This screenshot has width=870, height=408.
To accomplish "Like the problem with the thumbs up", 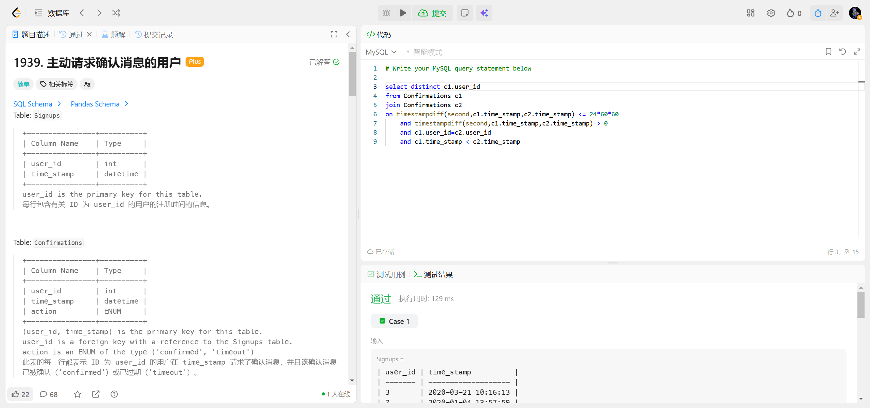I will click(x=20, y=394).
